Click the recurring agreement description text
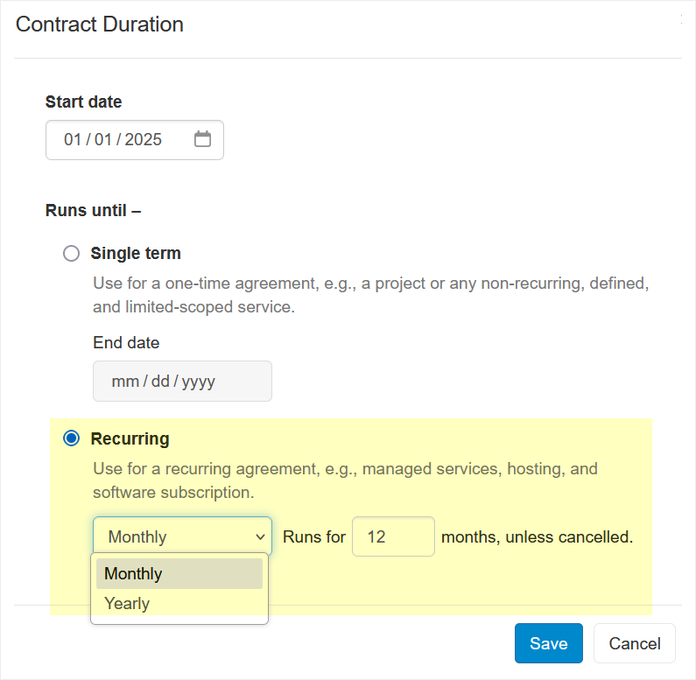This screenshot has width=696, height=680. (345, 480)
